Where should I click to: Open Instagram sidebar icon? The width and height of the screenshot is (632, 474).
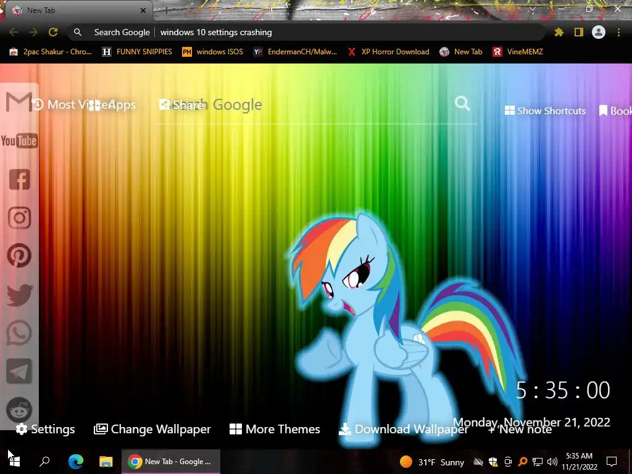coord(19,218)
